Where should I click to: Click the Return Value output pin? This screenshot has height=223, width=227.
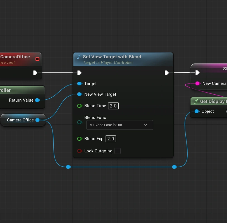click(37, 100)
